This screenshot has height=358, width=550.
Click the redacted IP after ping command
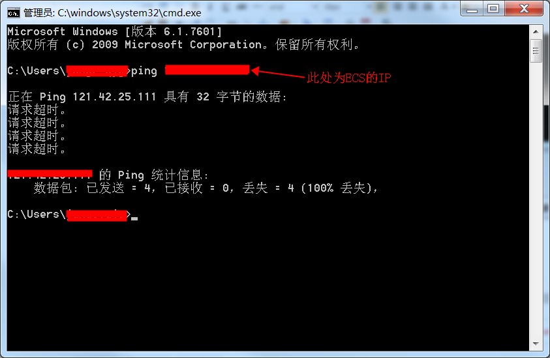[x=207, y=70]
